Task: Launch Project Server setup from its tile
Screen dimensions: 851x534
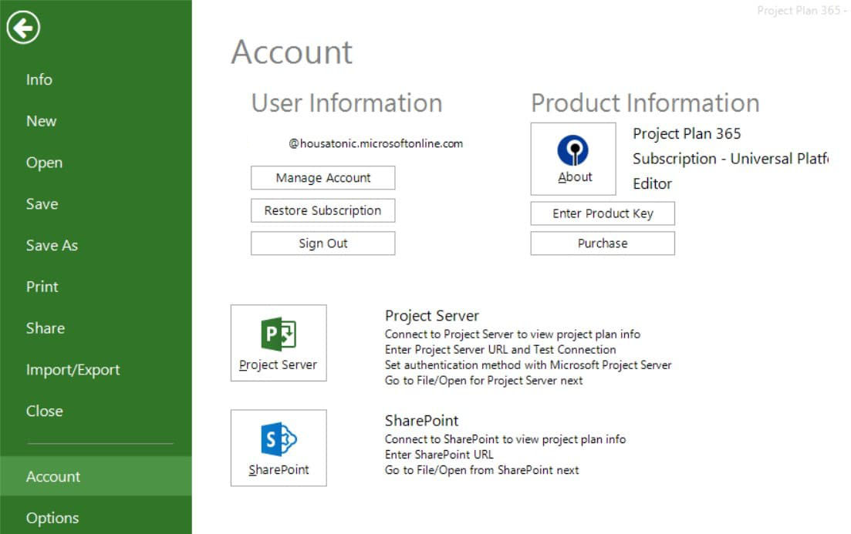Action: (x=278, y=343)
